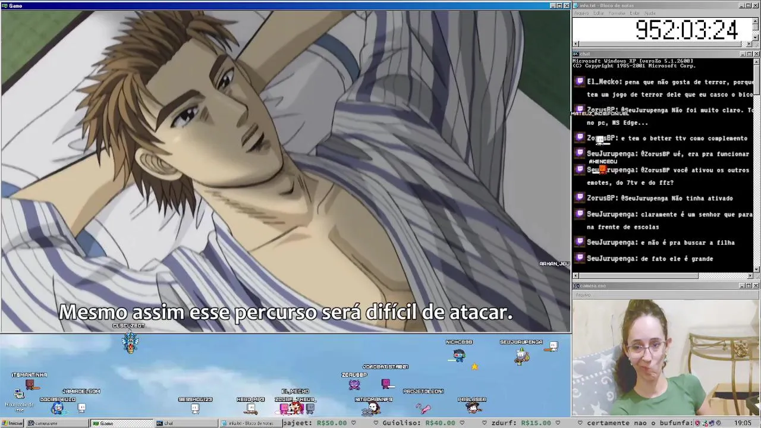Click the Twitch badge beside ZorusBP 'better ttv' message

click(x=580, y=137)
